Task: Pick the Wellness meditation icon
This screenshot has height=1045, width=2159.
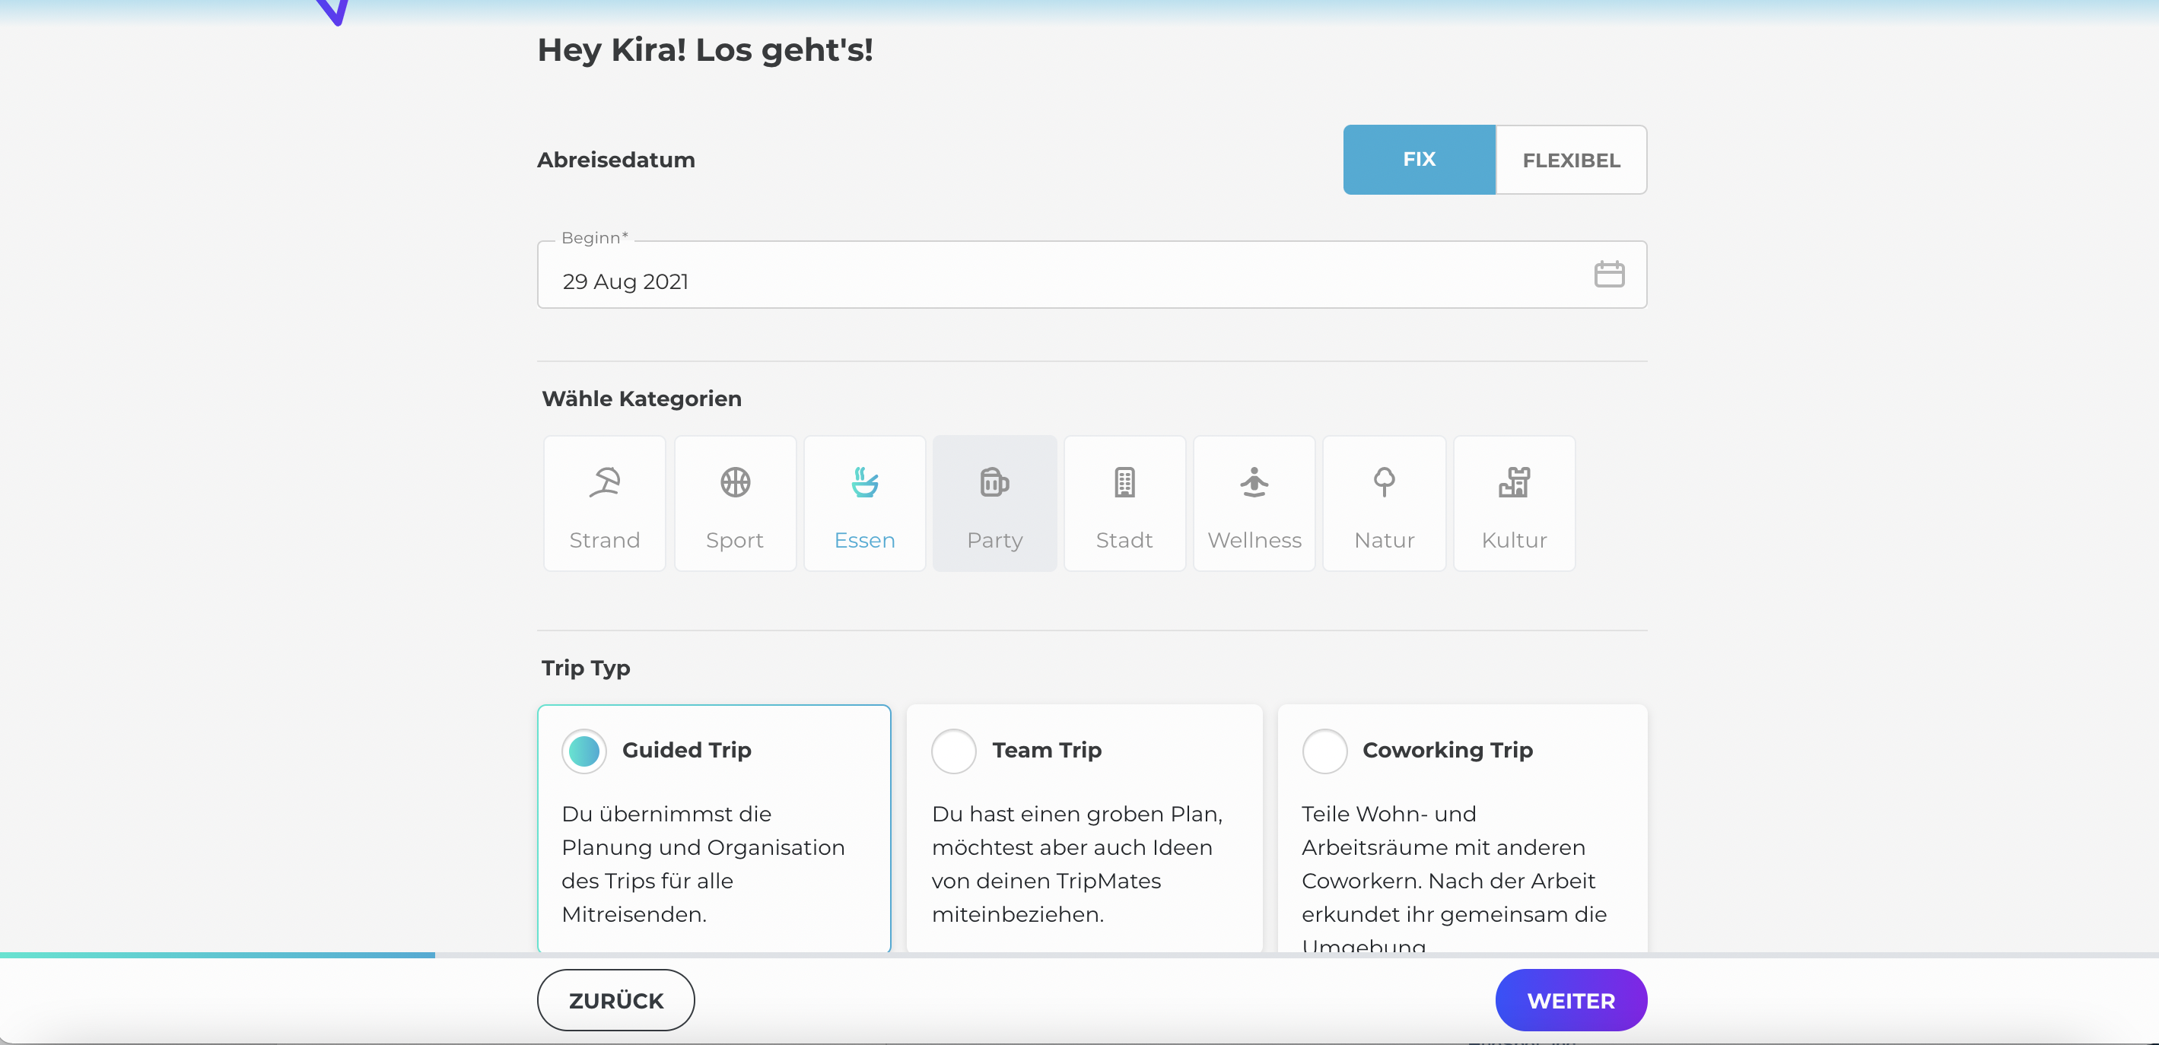Action: [1254, 483]
